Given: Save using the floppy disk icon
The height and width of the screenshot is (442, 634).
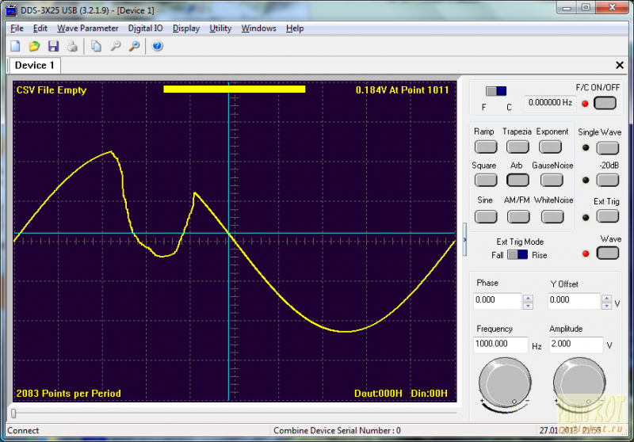Looking at the screenshot, I should 53,46.
